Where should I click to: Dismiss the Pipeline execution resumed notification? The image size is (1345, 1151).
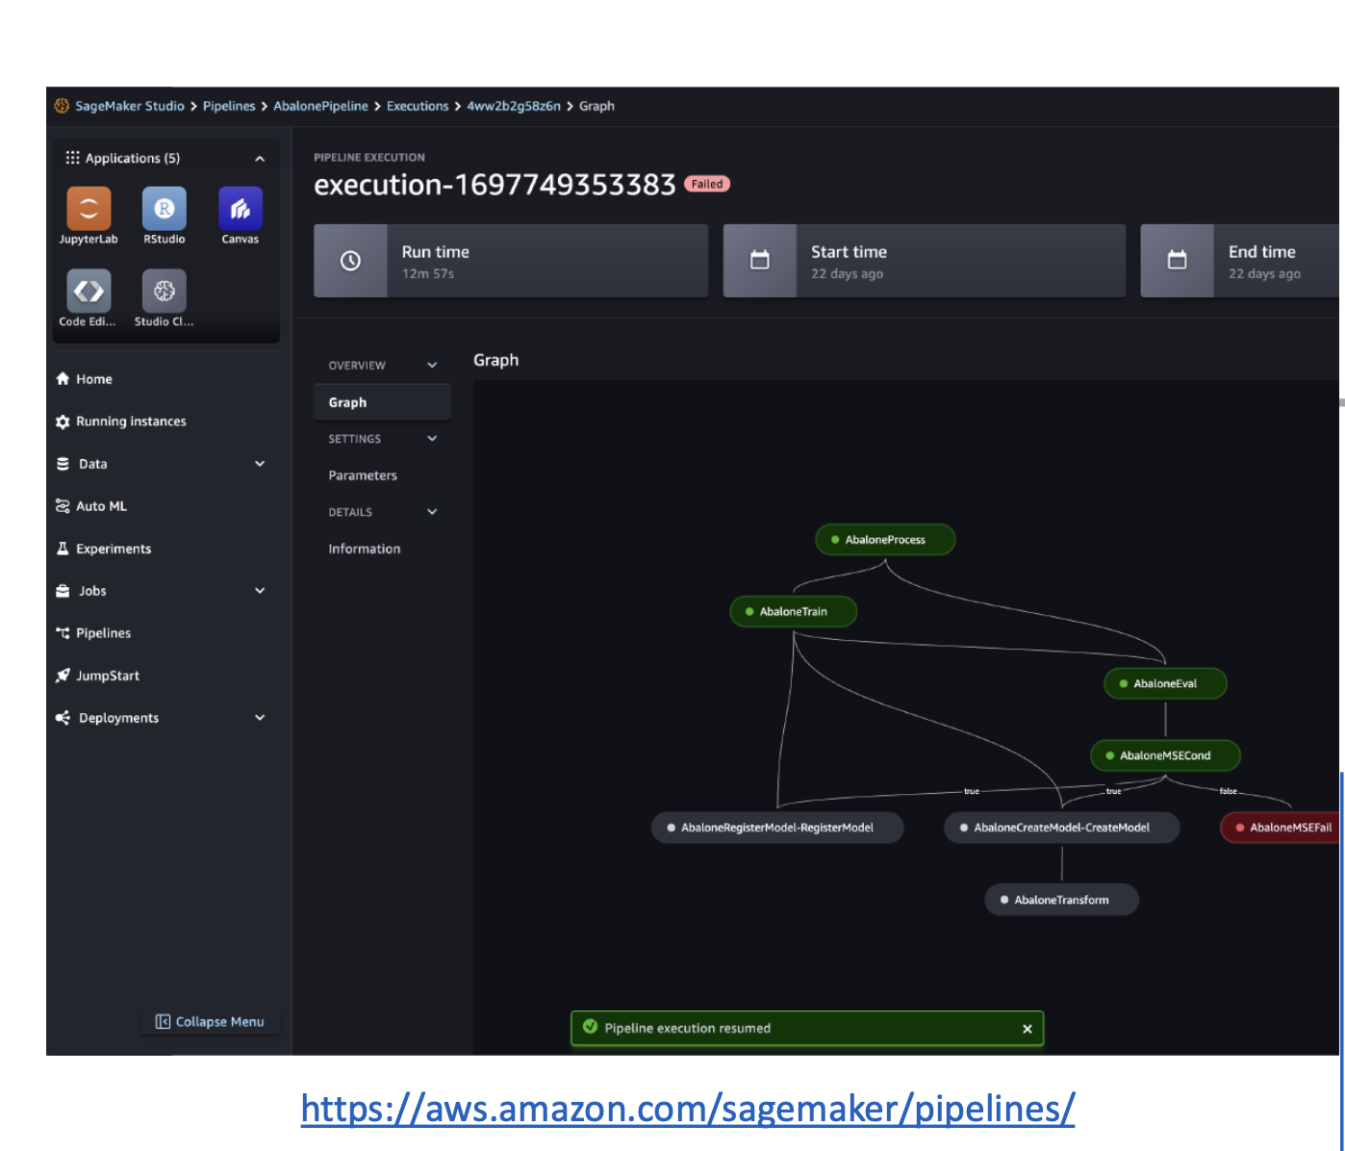1028,1029
